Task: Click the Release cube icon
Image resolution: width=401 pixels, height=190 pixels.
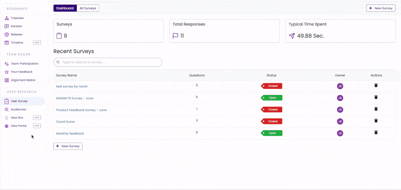Action: (x=7, y=34)
